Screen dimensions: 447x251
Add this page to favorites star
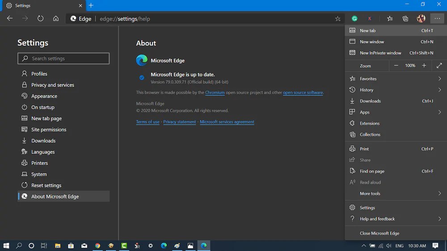[338, 19]
